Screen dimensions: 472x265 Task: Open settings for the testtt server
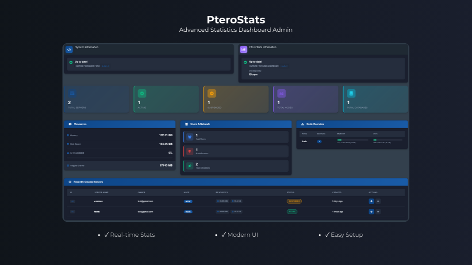click(x=371, y=212)
